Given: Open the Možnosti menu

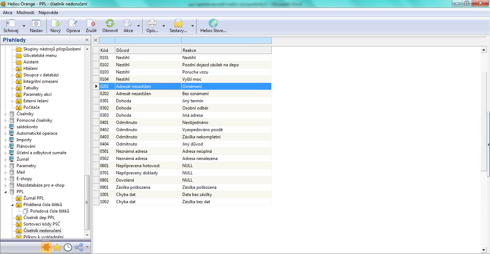Looking at the screenshot, I should (26, 13).
